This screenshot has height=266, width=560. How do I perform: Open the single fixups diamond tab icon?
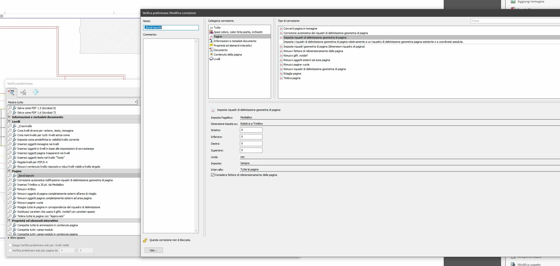pyautogui.click(x=36, y=92)
